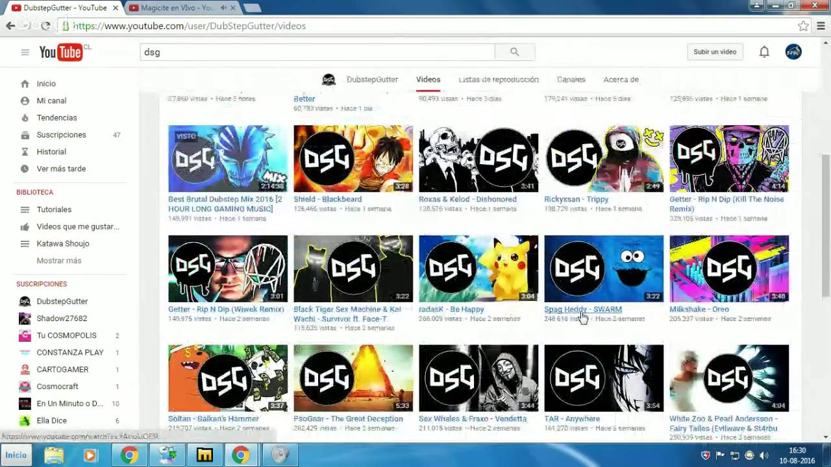Click the Subir un video button
Image resolution: width=831 pixels, height=467 pixels.
coord(715,52)
